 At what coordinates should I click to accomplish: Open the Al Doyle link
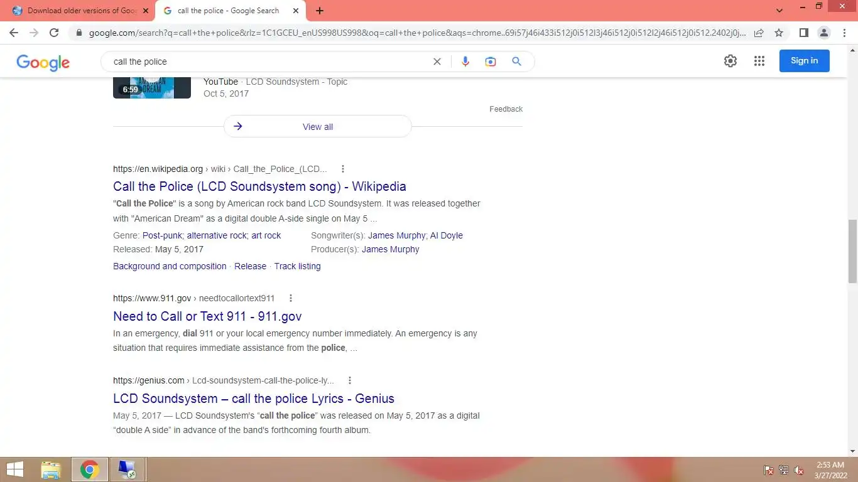[x=447, y=235]
